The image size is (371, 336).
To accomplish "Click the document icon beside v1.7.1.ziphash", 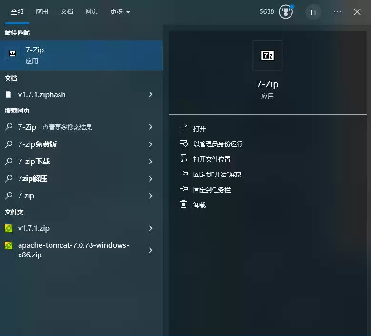I will (x=9, y=94).
